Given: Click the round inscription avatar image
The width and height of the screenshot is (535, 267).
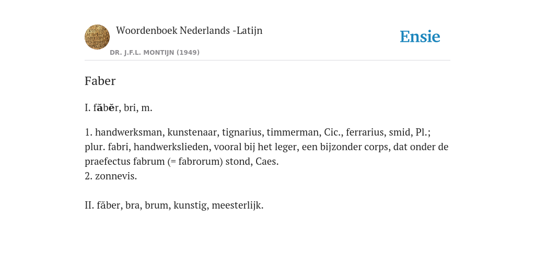Looking at the screenshot, I should pyautogui.click(x=97, y=37).
